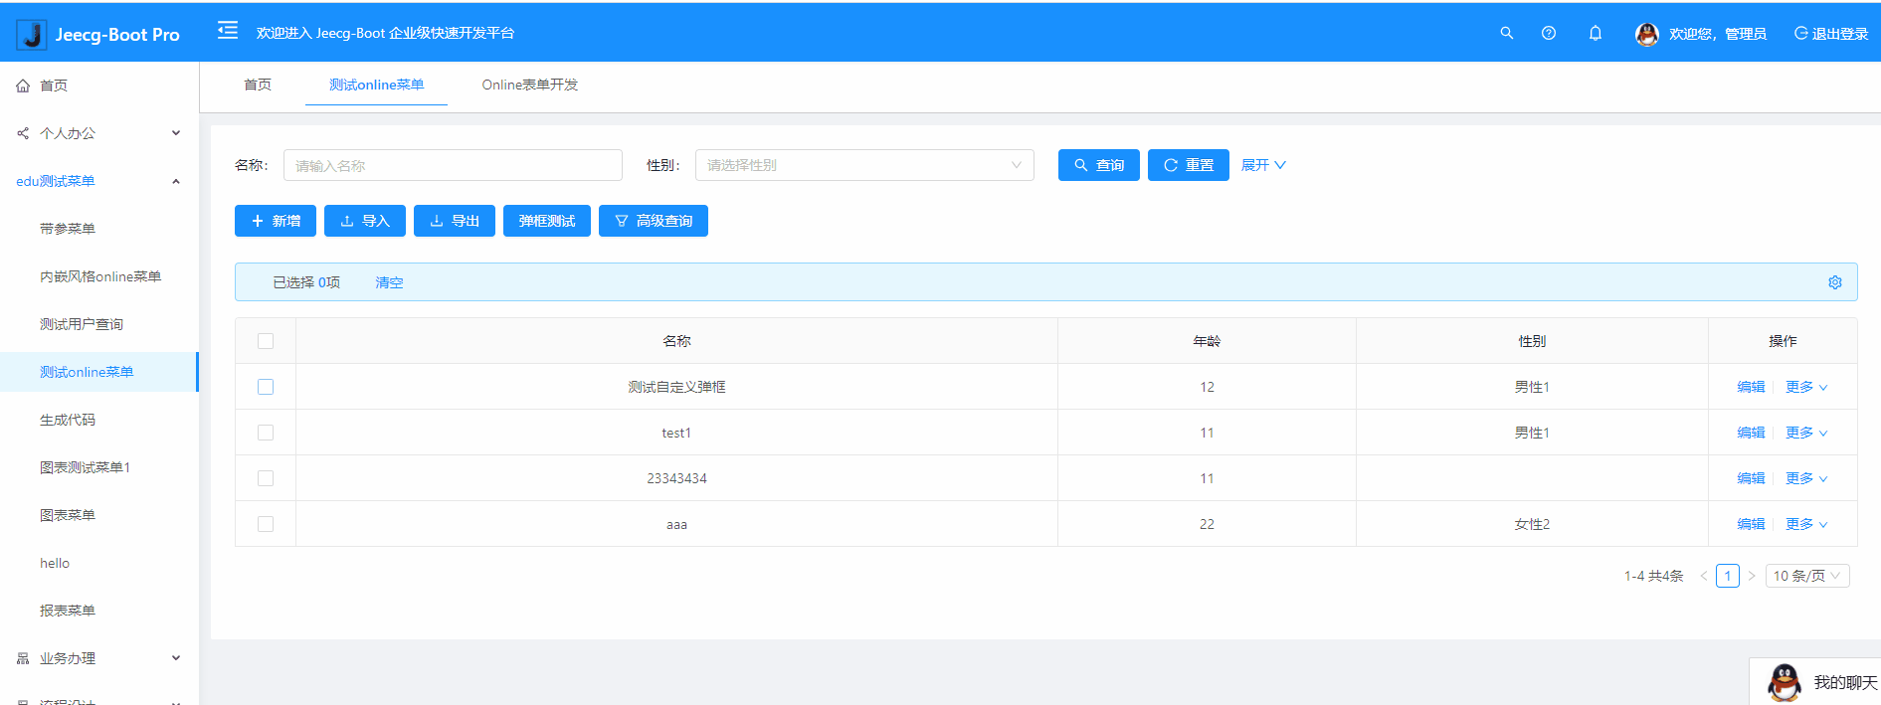This screenshot has width=1881, height=705.
Task: Click 编辑 link for 测试自定义弹框 row
Action: [x=1750, y=387]
